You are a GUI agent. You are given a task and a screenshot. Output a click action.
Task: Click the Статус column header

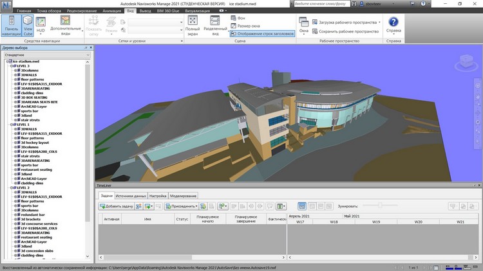point(182,219)
